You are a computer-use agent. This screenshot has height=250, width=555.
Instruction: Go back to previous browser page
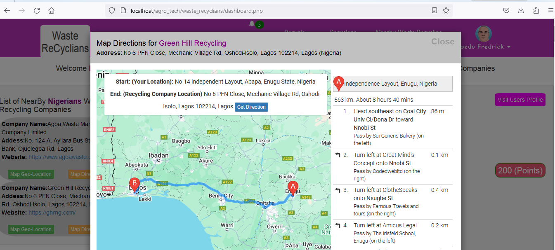click(7, 10)
